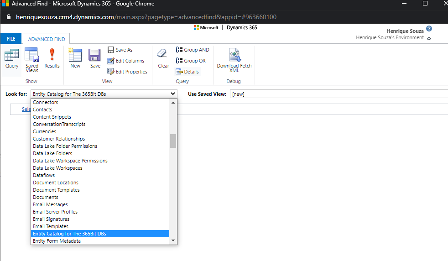Screen dimensions: 448x261
Task: Pick Customer Relationships
Action: [x=100, y=139]
